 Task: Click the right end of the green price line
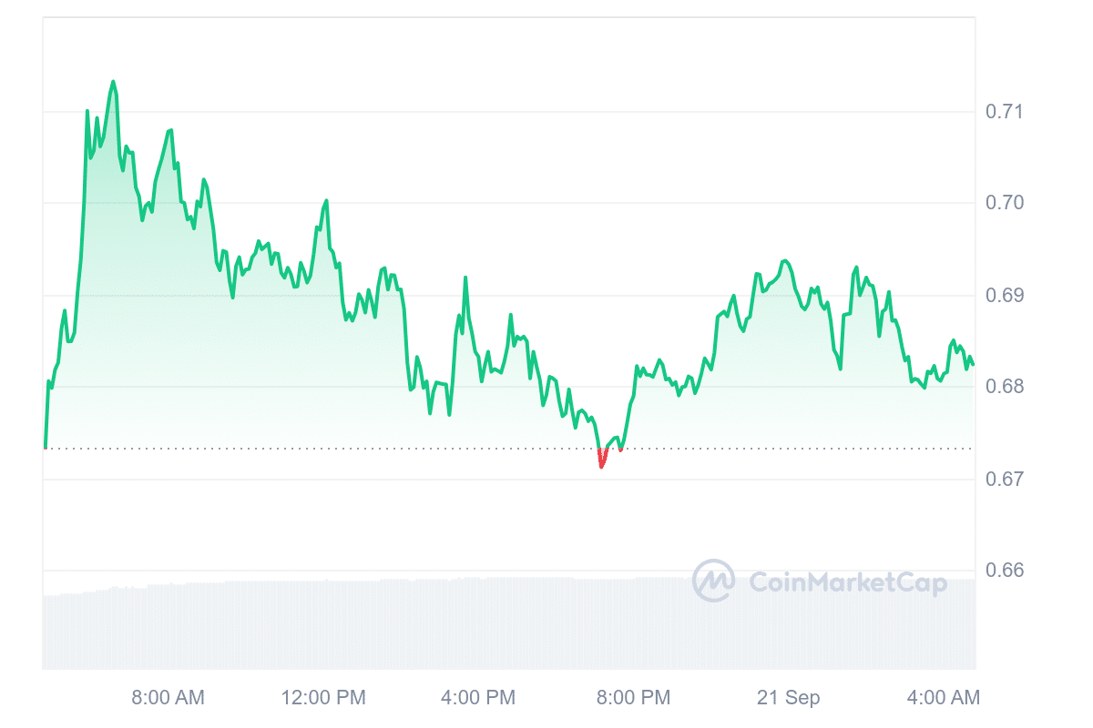coord(973,364)
